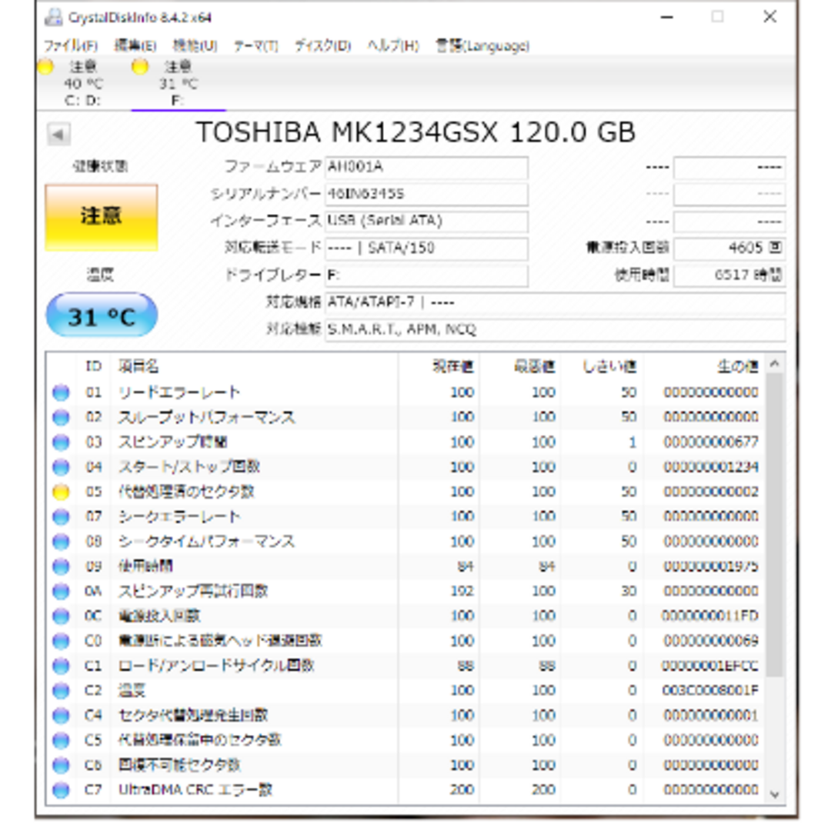Switch to the C: D: disk at 40 °C
Image resolution: width=831 pixels, height=831 pixels.
[82, 83]
